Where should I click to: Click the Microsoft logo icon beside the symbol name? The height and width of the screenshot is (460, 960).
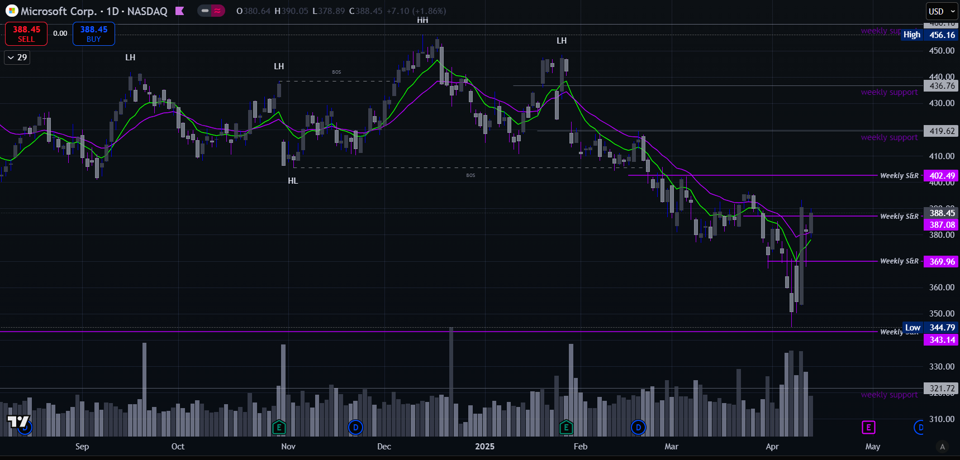click(12, 11)
